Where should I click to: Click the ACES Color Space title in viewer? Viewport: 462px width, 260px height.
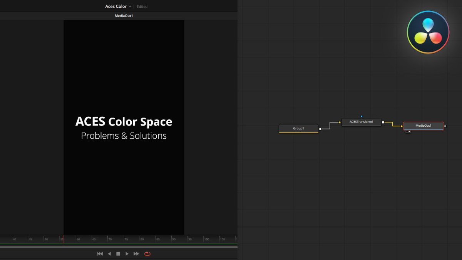pos(124,122)
